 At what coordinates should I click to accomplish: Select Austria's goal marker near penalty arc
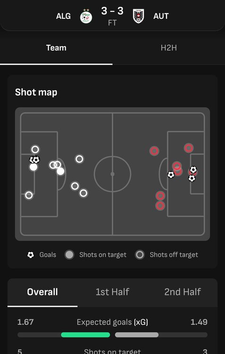tap(171, 175)
